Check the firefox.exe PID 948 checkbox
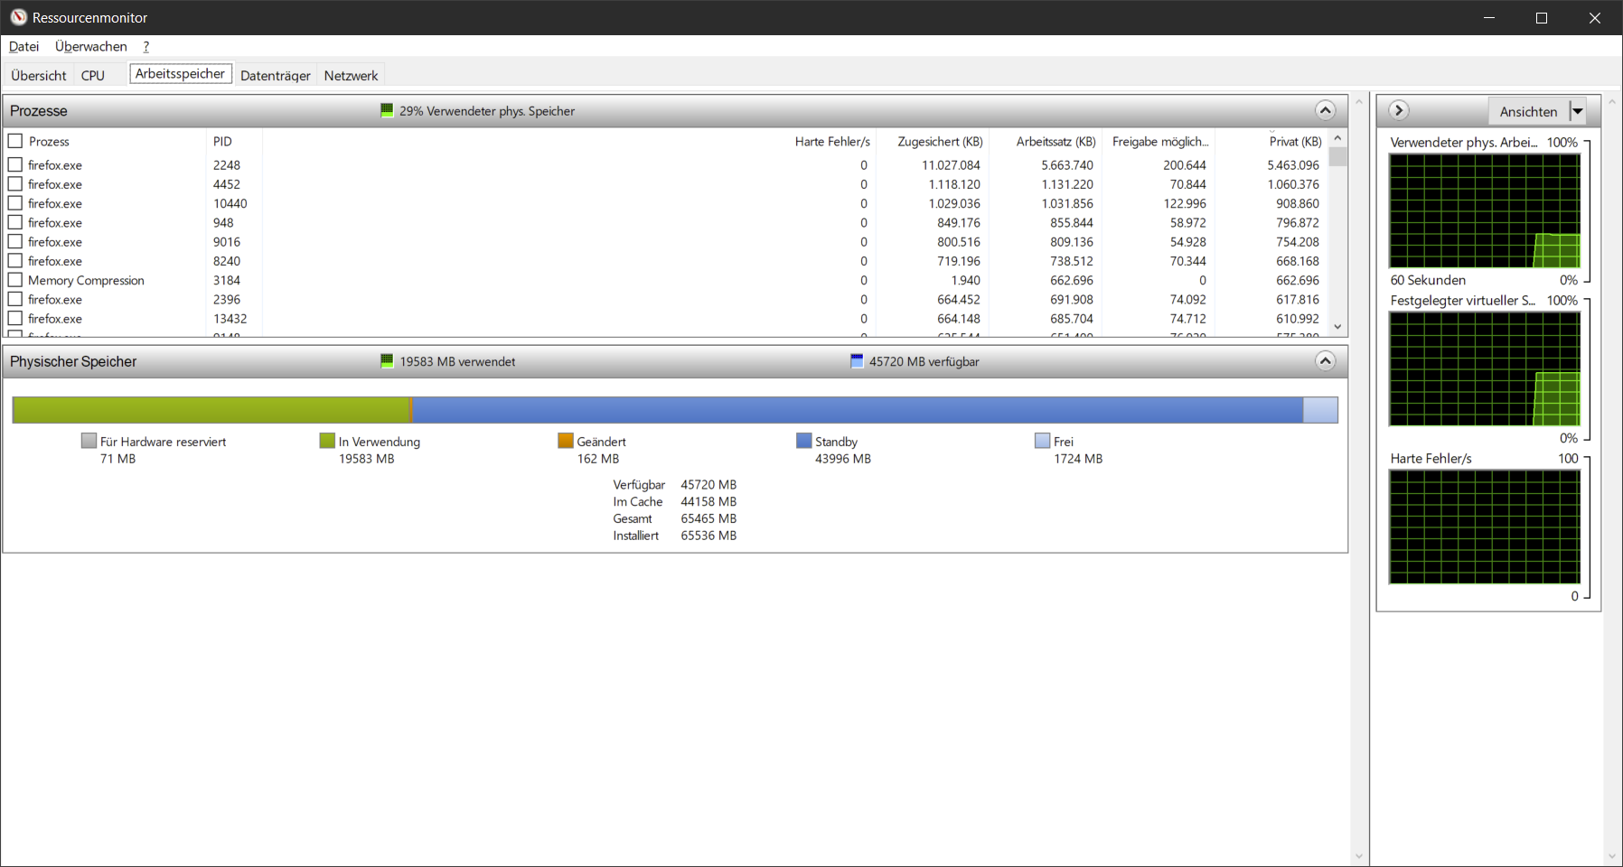 (15, 222)
